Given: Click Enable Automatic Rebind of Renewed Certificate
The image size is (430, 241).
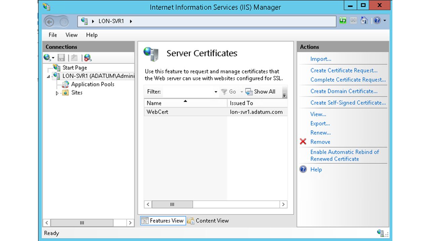Looking at the screenshot, I should [345, 155].
